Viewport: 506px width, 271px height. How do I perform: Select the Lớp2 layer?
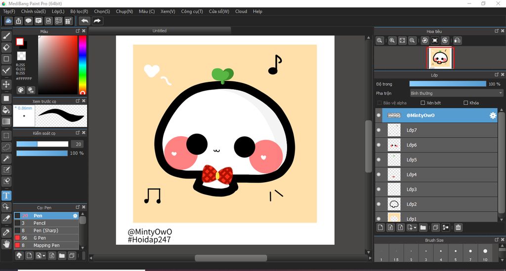(x=436, y=204)
